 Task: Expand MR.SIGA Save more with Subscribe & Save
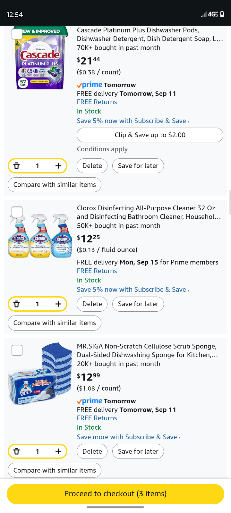129,437
